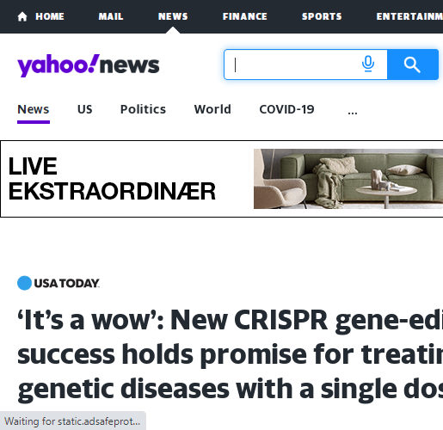
Task: Select the News top navigation item
Action: tap(173, 16)
